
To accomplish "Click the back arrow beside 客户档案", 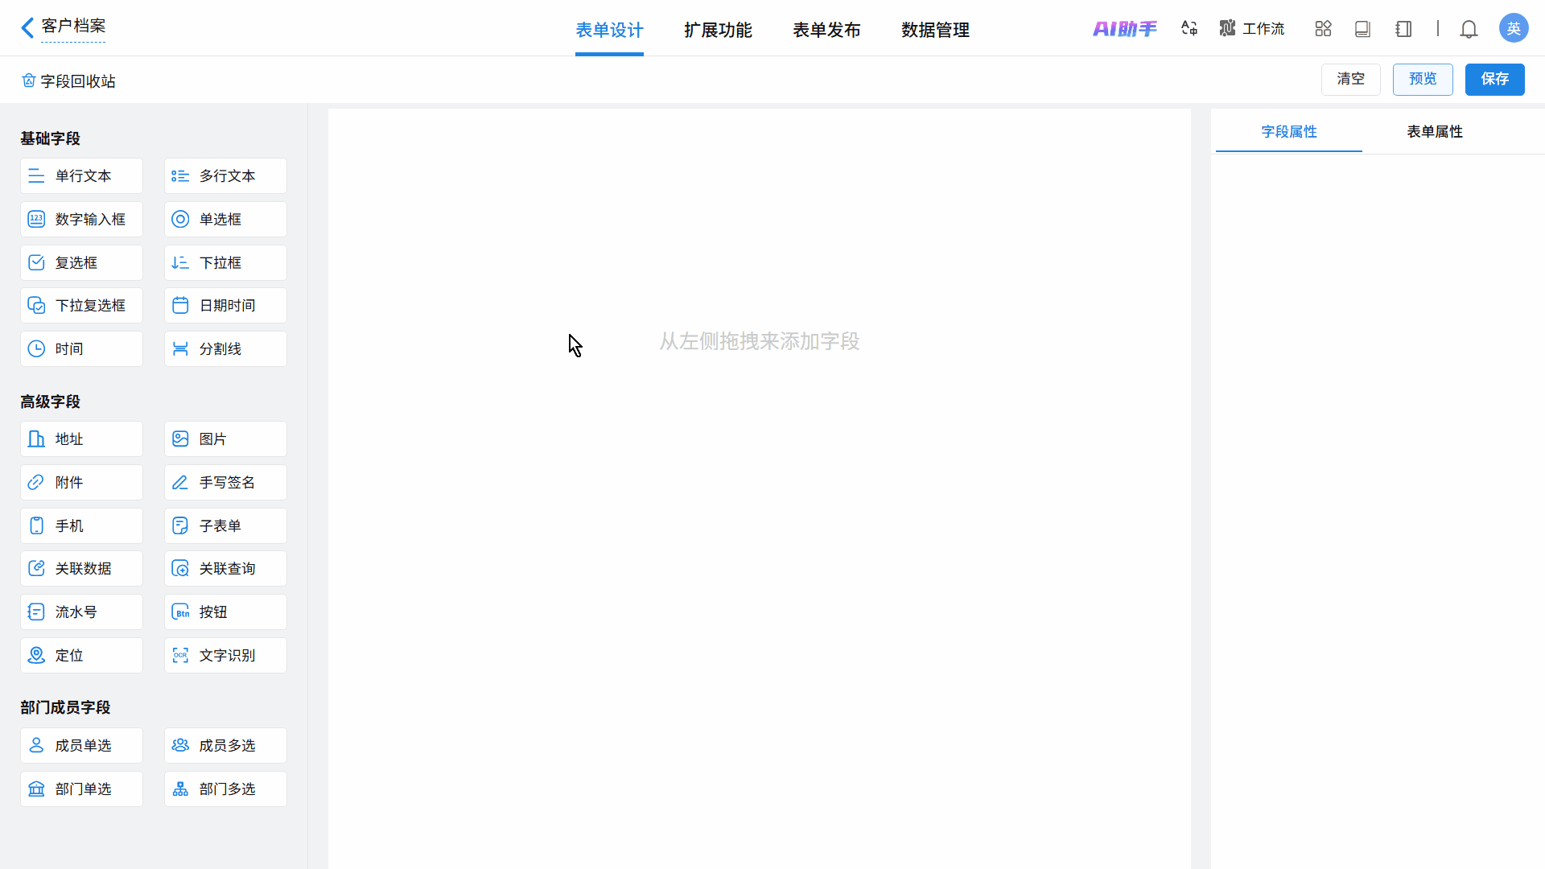I will coord(27,28).
